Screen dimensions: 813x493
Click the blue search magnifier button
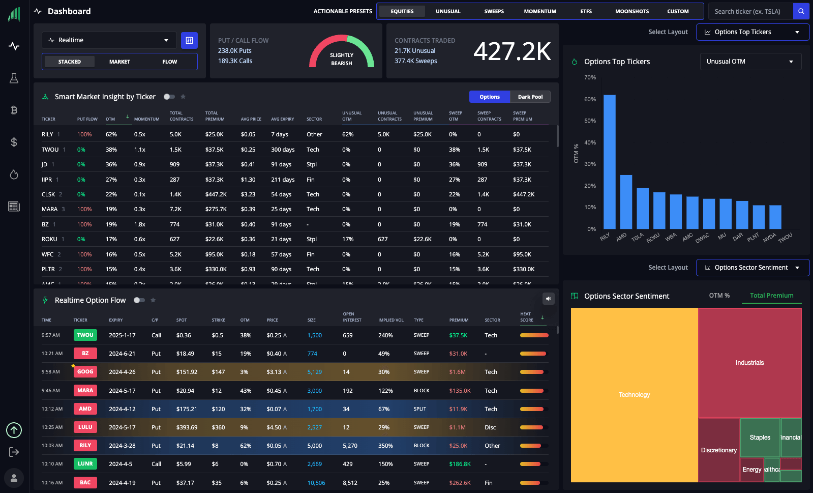(801, 11)
